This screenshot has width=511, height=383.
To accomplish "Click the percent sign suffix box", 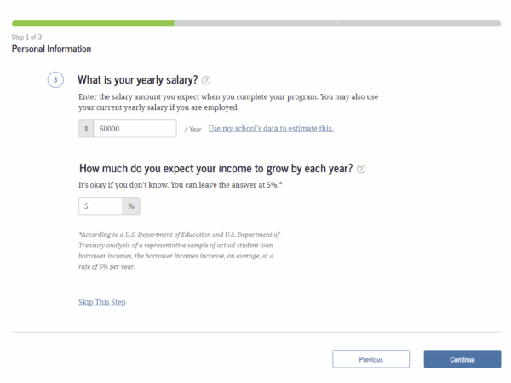I will coord(131,206).
